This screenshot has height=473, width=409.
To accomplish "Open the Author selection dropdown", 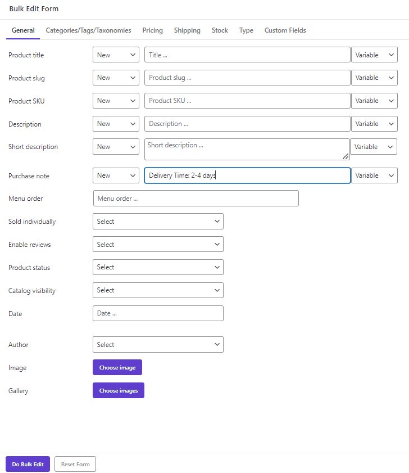I will [158, 344].
